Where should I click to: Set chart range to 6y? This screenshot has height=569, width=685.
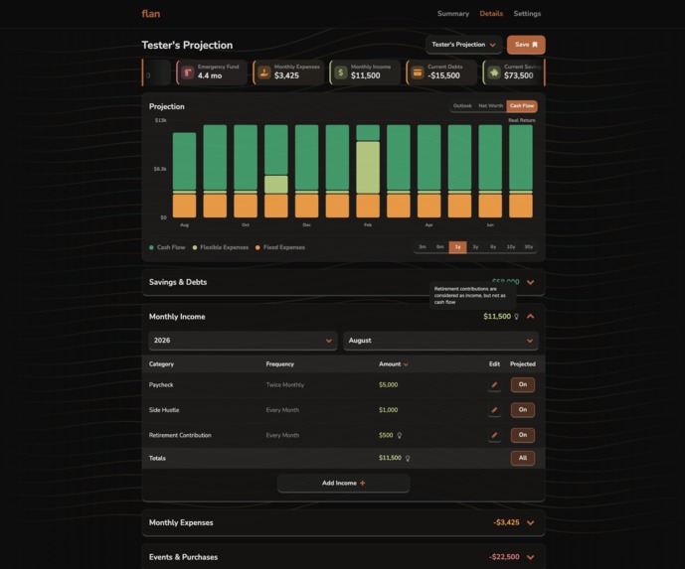pyautogui.click(x=493, y=247)
